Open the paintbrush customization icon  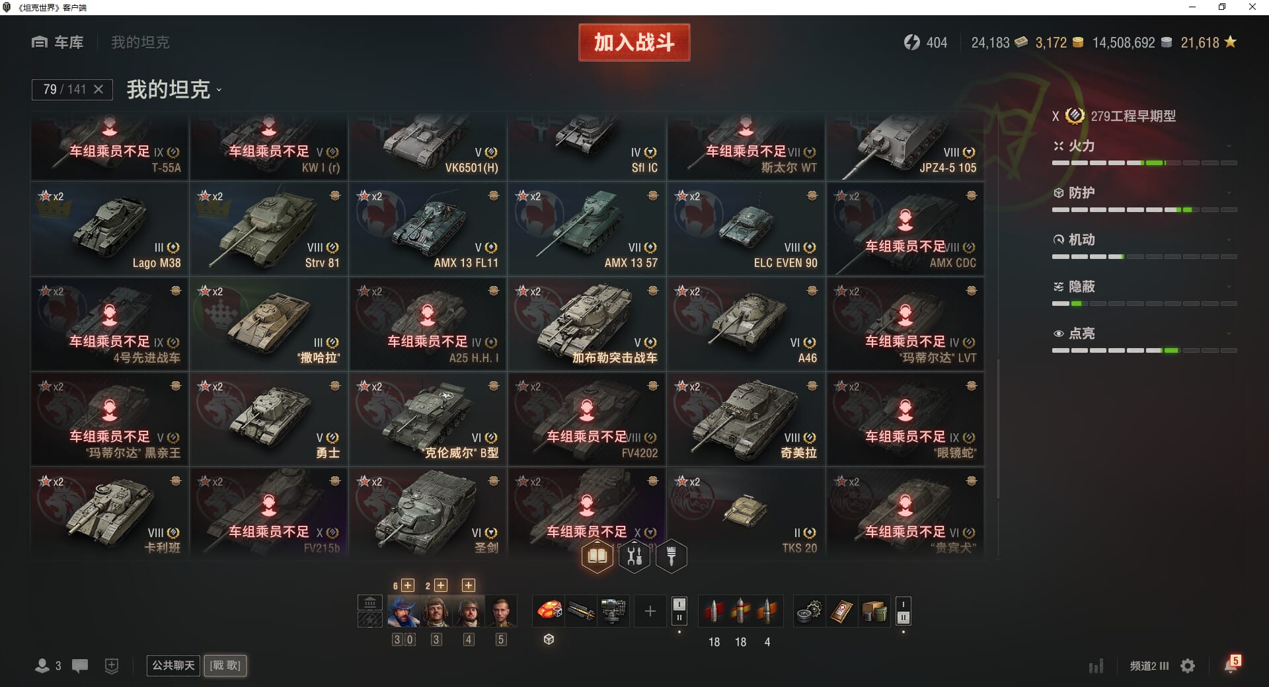click(671, 556)
